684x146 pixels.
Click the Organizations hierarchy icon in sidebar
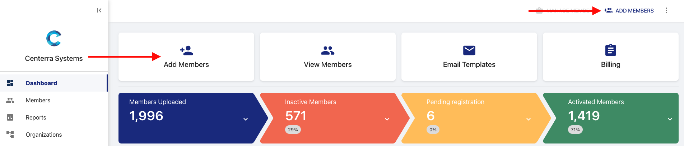coord(10,135)
